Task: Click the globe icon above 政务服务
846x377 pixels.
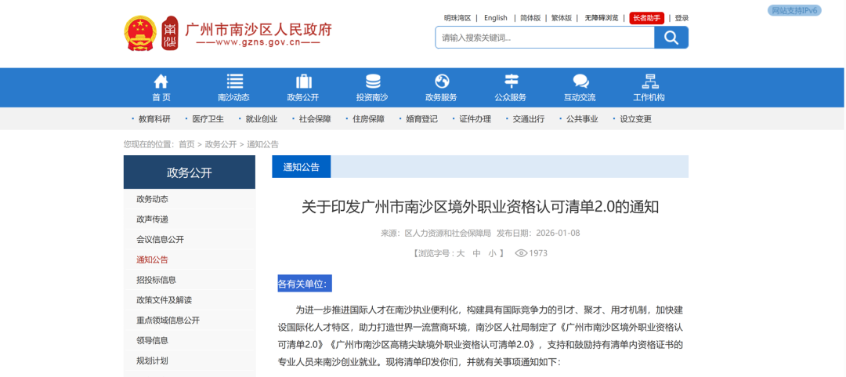Action: 442,81
